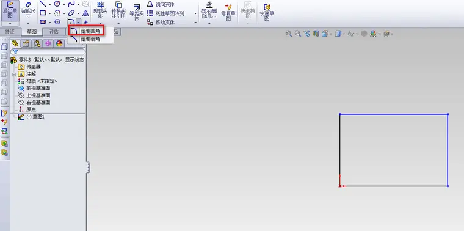The height and width of the screenshot is (231, 464).
Task: Open the dropdown arrow below 智能尺寸
Action: (28, 24)
